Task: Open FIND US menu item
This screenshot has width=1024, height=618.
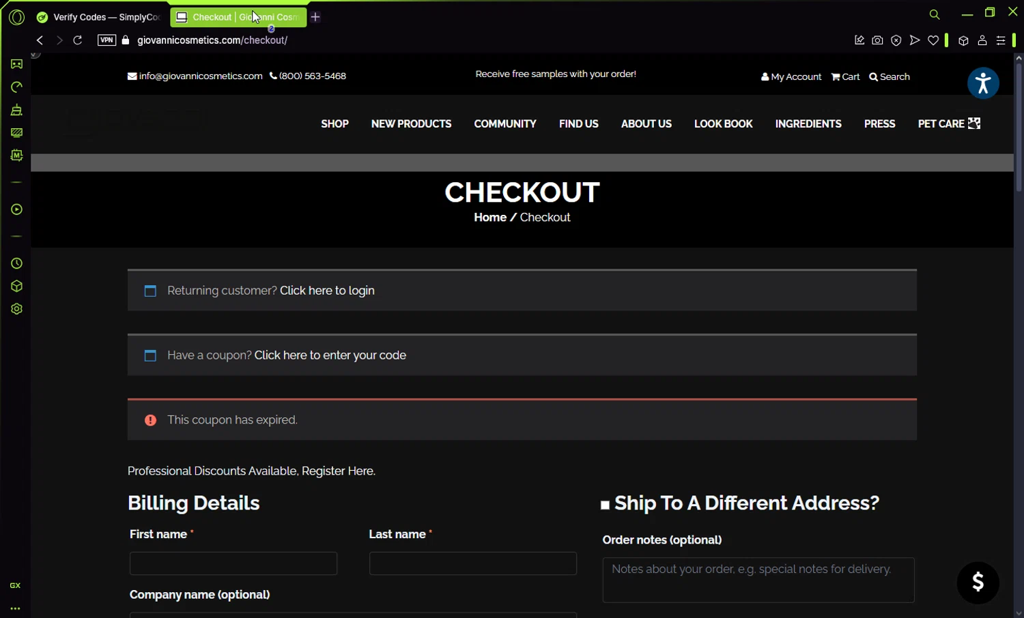Action: (x=579, y=123)
